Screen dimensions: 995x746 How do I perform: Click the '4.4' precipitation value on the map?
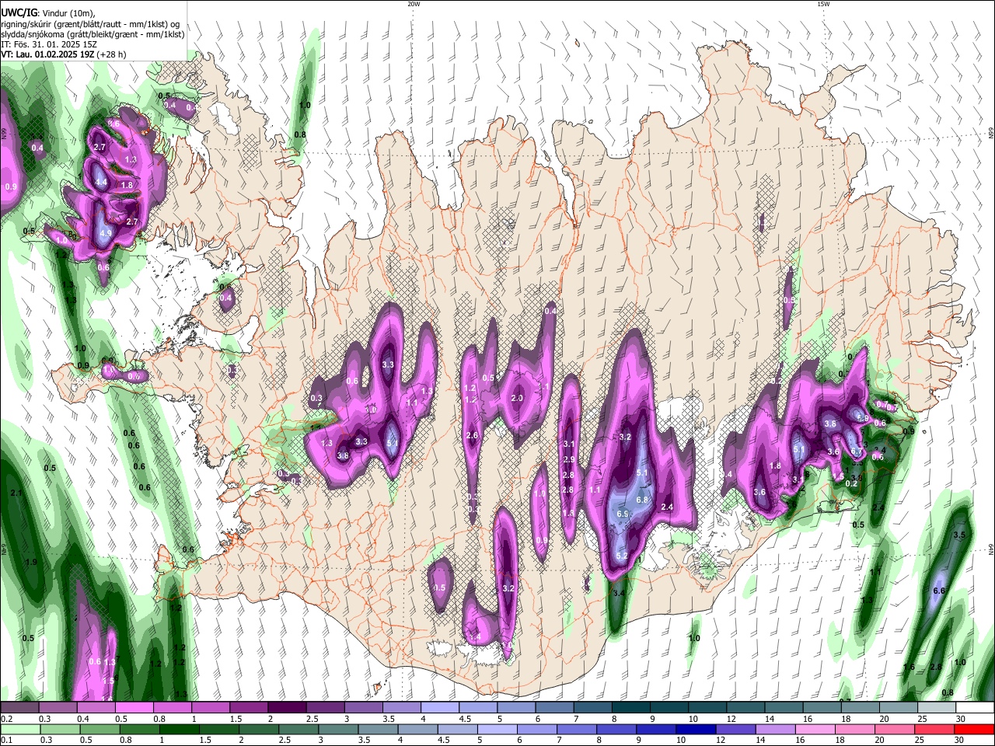click(x=101, y=182)
